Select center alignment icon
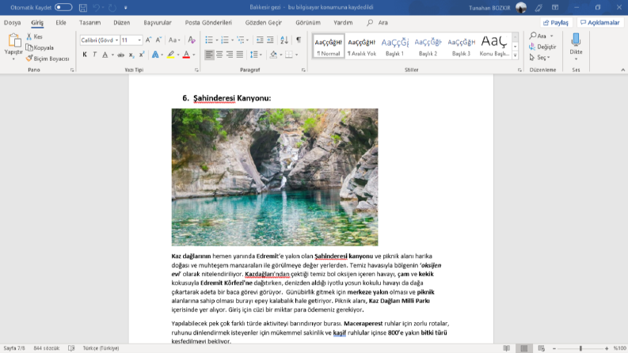The width and height of the screenshot is (628, 353). (219, 55)
